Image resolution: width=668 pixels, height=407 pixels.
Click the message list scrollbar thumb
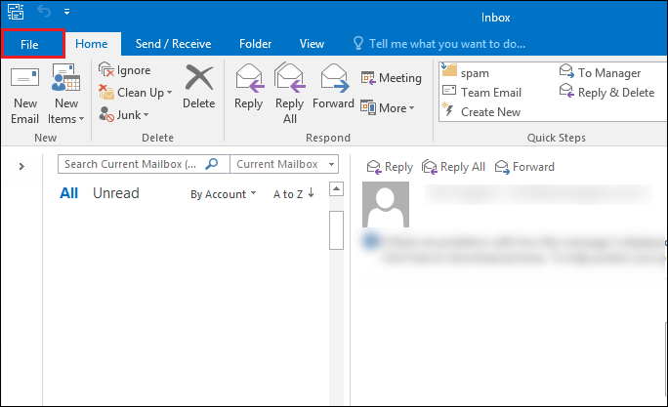pyautogui.click(x=337, y=230)
